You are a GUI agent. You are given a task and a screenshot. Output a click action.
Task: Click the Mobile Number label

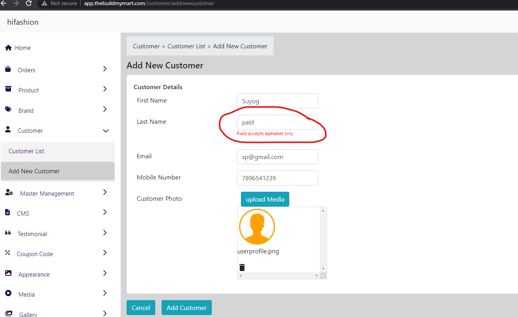coord(159,178)
